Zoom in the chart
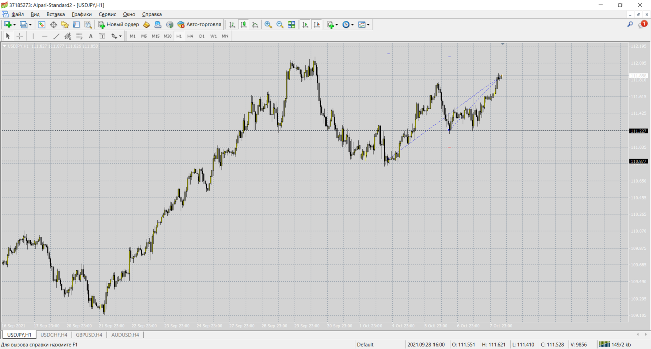 coord(268,24)
